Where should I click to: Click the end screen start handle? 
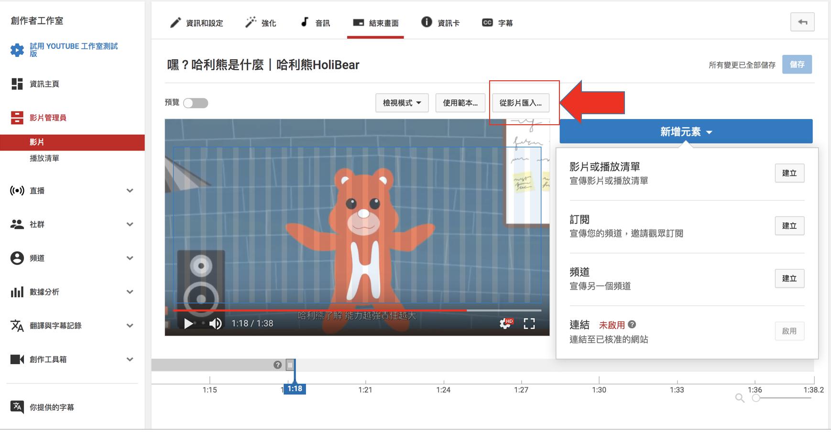coord(290,365)
